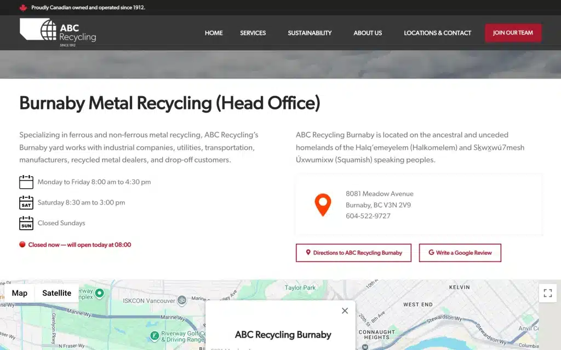The height and width of the screenshot is (350, 561).
Task: Click the WEST END map label
Action: (418, 305)
